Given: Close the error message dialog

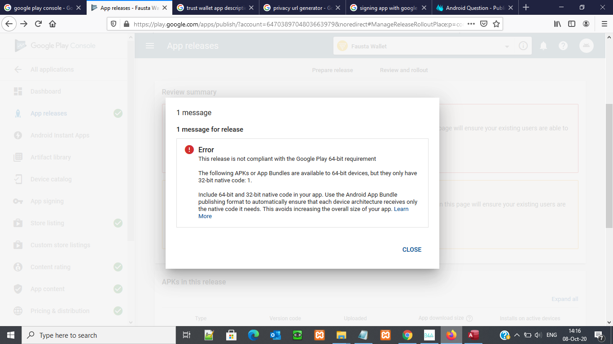Looking at the screenshot, I should point(412,249).
